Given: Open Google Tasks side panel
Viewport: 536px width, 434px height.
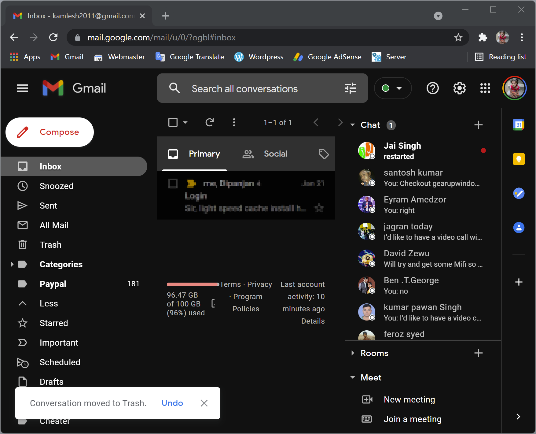Looking at the screenshot, I should click(519, 193).
